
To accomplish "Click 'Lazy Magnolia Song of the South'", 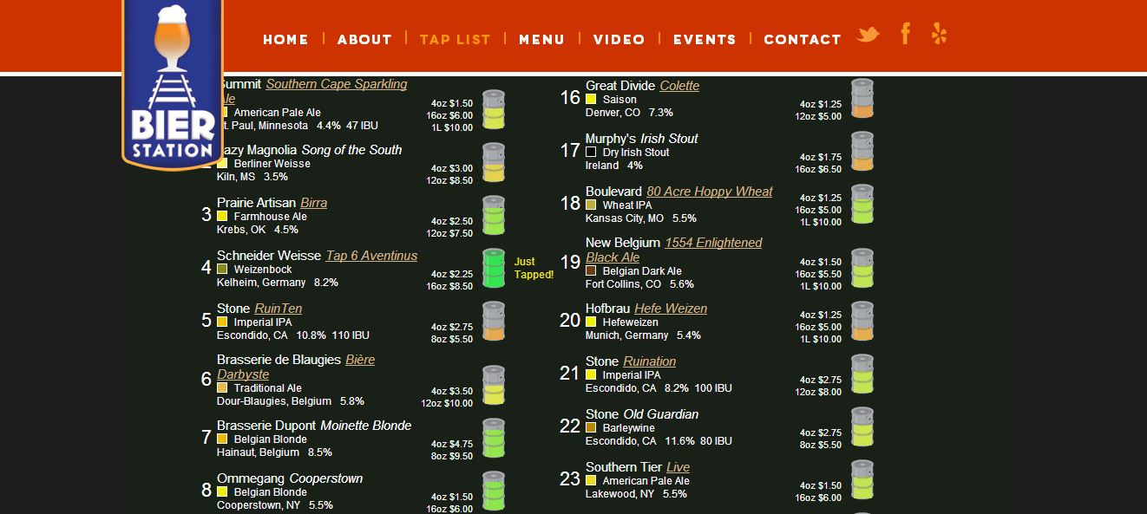I will pyautogui.click(x=310, y=150).
